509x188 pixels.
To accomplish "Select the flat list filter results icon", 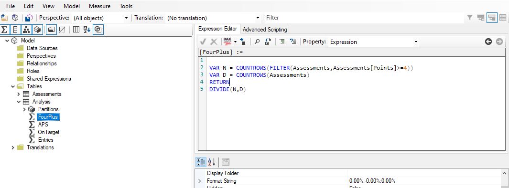I will pos(502,18).
